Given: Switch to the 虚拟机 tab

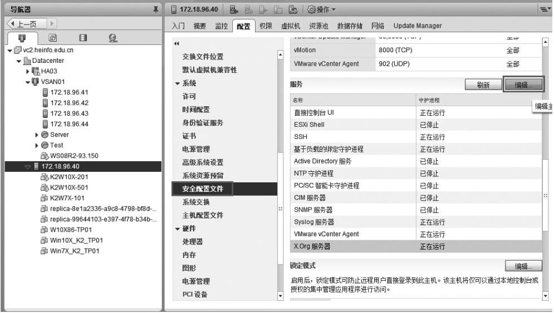Looking at the screenshot, I should click(291, 26).
